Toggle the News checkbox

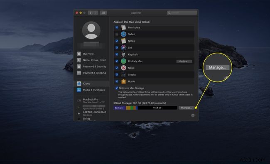117,68
